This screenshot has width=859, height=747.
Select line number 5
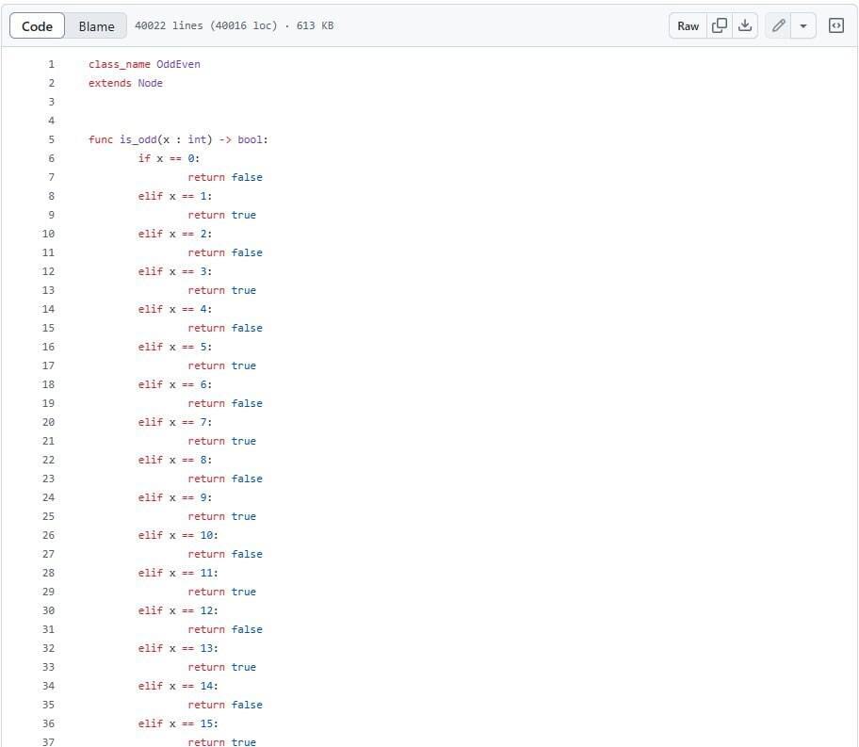tap(51, 139)
